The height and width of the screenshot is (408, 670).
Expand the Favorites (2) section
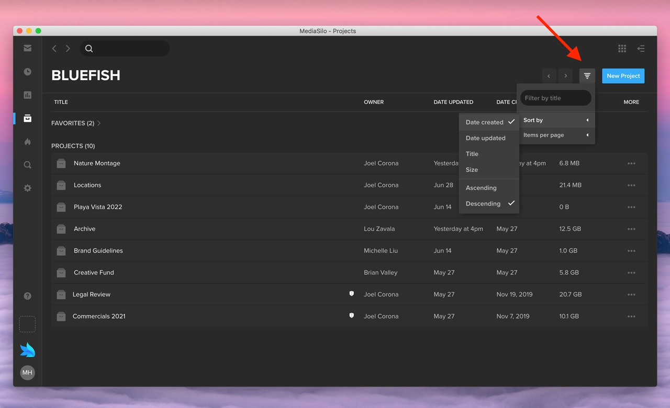pos(76,123)
